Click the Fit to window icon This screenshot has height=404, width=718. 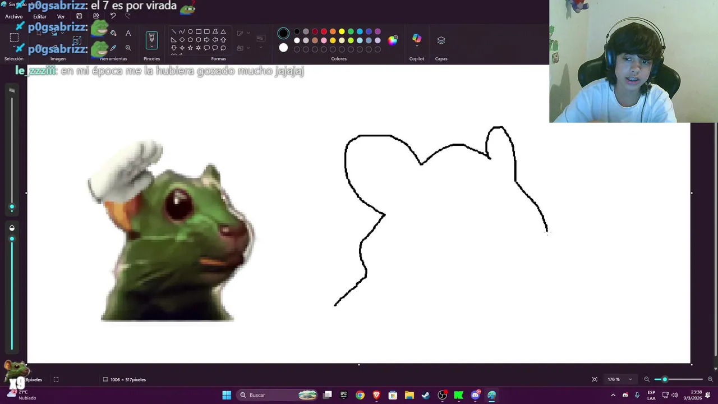[x=595, y=379]
